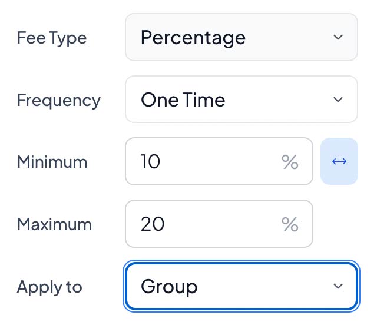
Task: Click the One Time selected value
Action: tap(183, 100)
